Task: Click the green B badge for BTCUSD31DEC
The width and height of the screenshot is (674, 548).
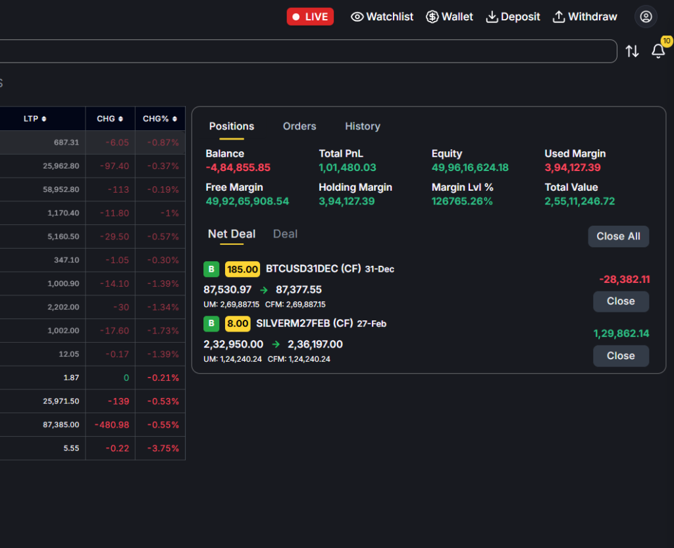Action: (211, 269)
